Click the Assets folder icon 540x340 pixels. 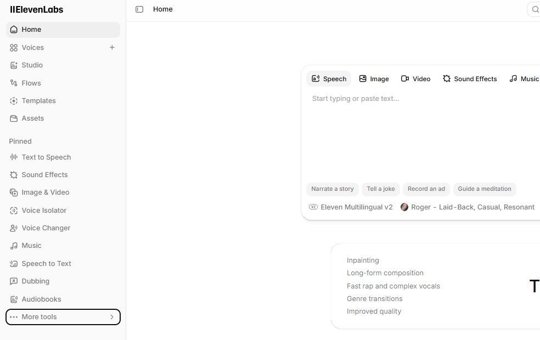coord(14,118)
